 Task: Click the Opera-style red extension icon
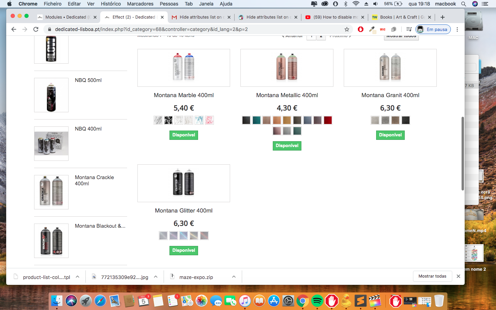[x=361, y=29]
